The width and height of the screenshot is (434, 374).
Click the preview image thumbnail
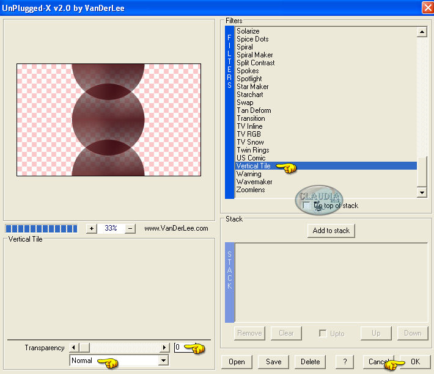coord(109,120)
